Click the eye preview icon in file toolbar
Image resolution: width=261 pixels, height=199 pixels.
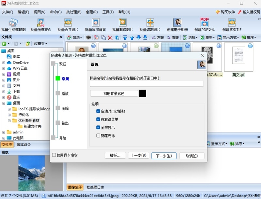click(88, 37)
